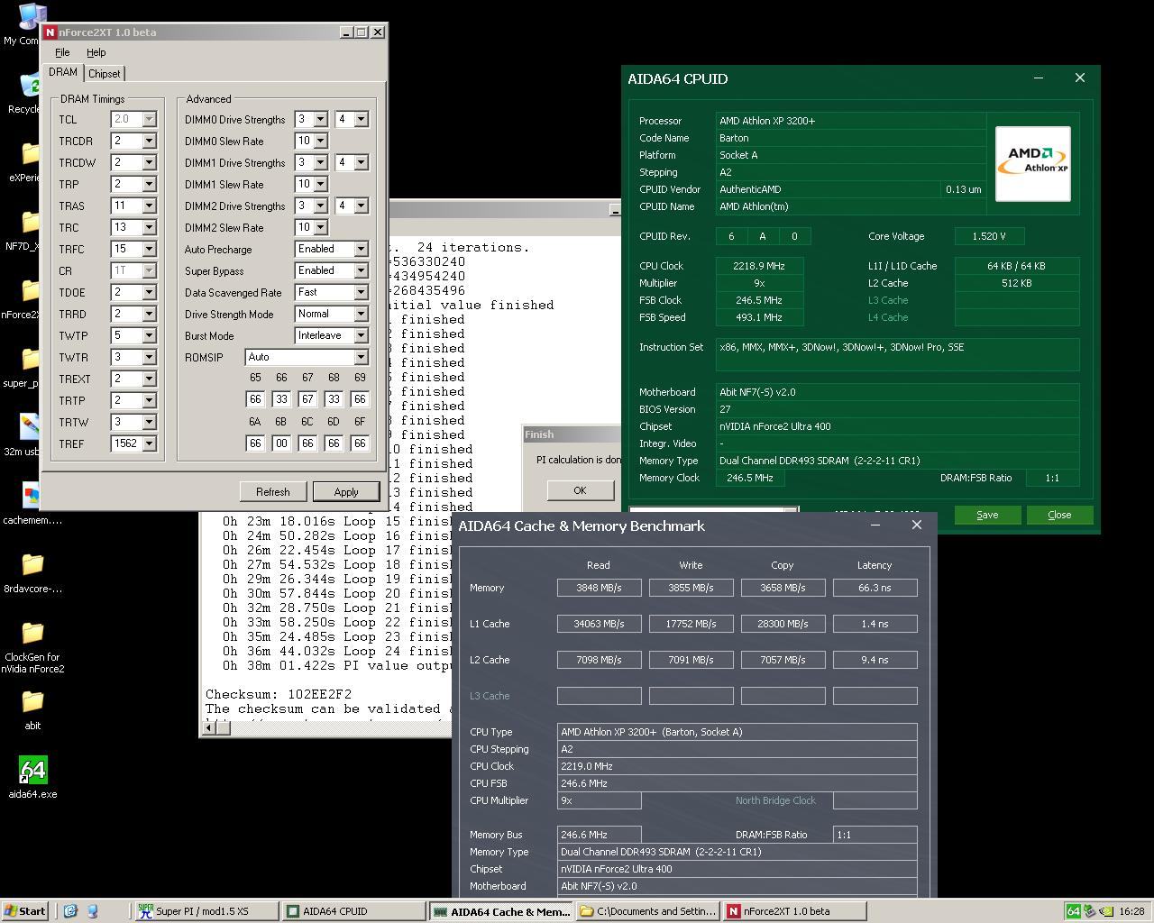Image resolution: width=1154 pixels, height=923 pixels.
Task: Open the ROMSIP dropdown
Action: tap(361, 357)
